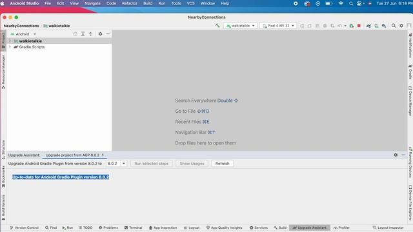Open App Quality Insights tool window
This screenshot has height=232, width=413.
[x=224, y=227]
